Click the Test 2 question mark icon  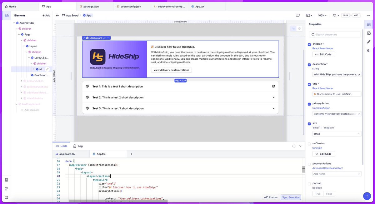point(87,97)
